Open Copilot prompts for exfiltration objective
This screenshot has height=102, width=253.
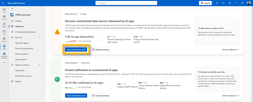point(101,96)
